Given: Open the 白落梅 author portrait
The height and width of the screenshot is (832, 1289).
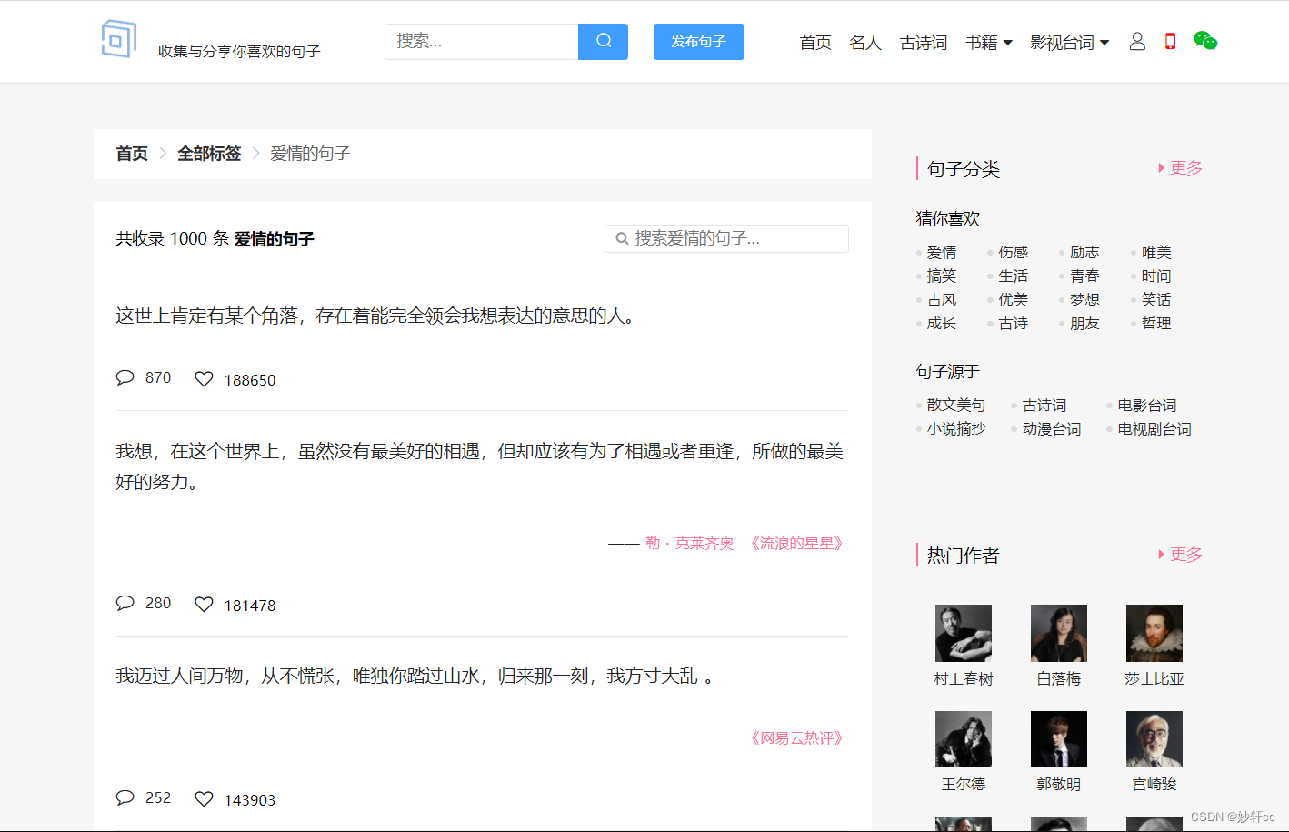Looking at the screenshot, I should pos(1059,633).
